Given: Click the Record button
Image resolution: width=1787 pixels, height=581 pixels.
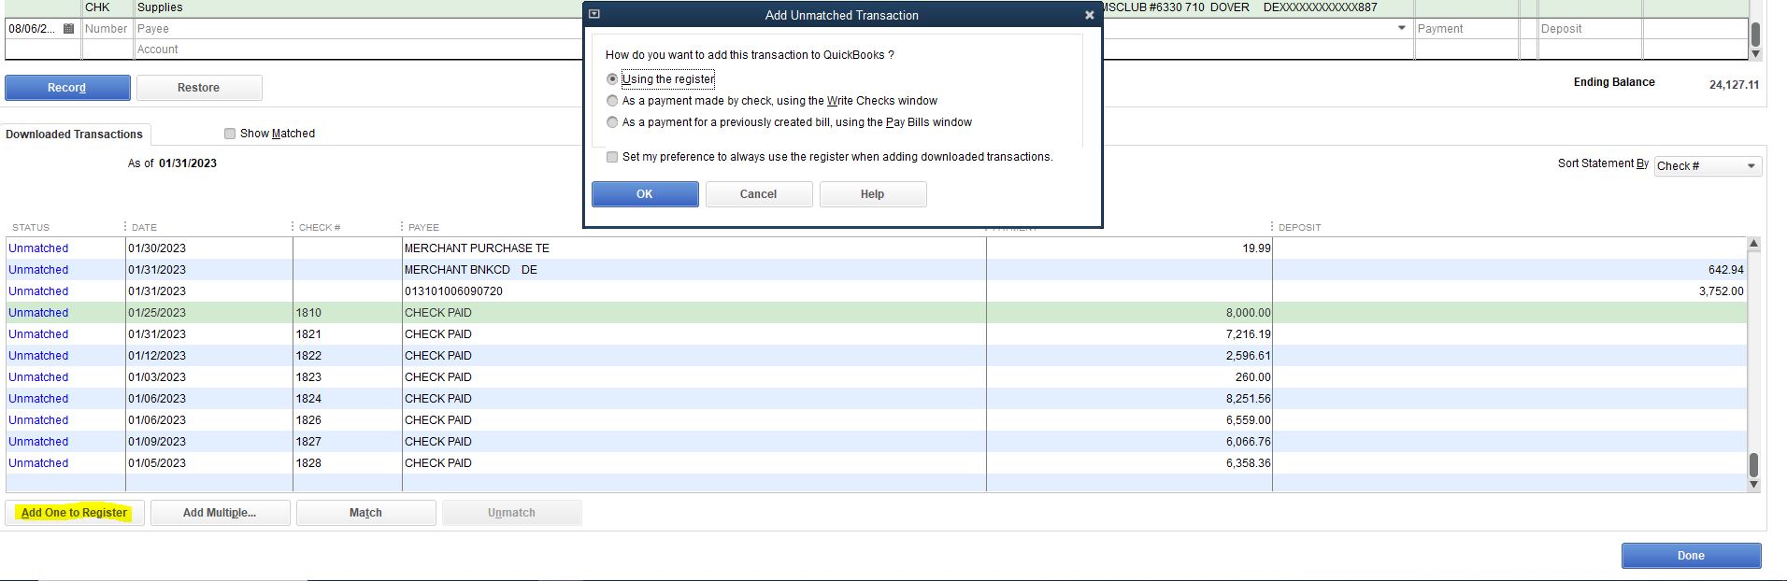Looking at the screenshot, I should click(x=67, y=88).
